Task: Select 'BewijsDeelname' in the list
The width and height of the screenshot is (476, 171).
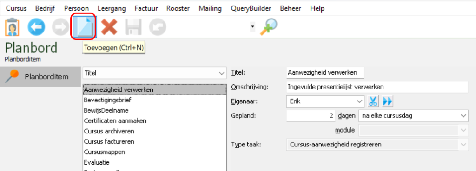Action: click(x=154, y=110)
